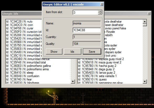Screen dimensions: 154x108
Task: Click the right list scrollbar thumb
Action: [145, 25]
